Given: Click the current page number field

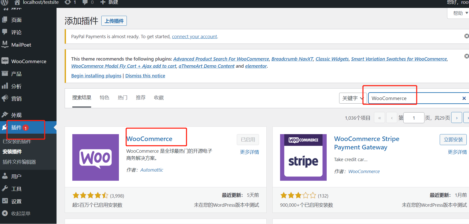Looking at the screenshot, I should [414, 118].
